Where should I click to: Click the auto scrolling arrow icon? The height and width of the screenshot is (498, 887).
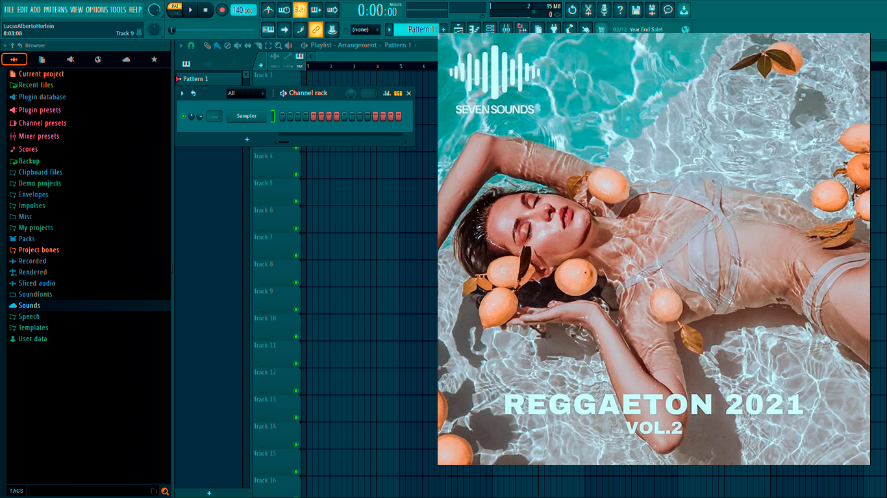point(284,29)
